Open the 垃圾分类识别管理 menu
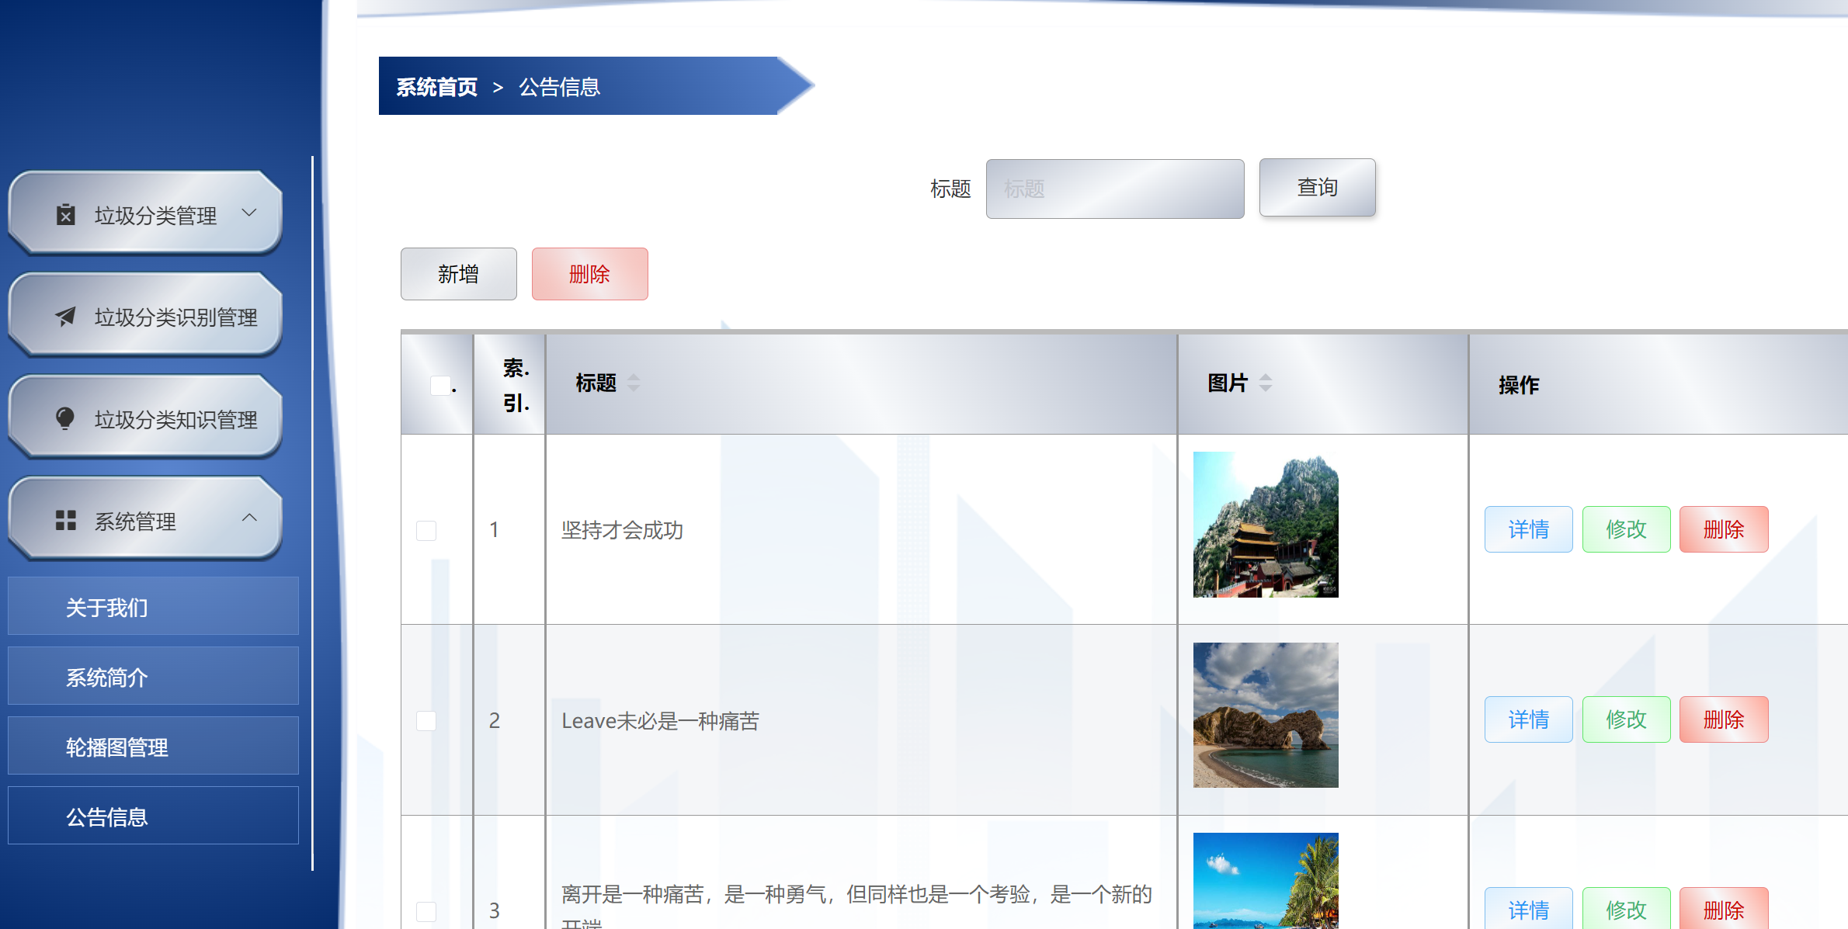The height and width of the screenshot is (929, 1848). coord(145,316)
